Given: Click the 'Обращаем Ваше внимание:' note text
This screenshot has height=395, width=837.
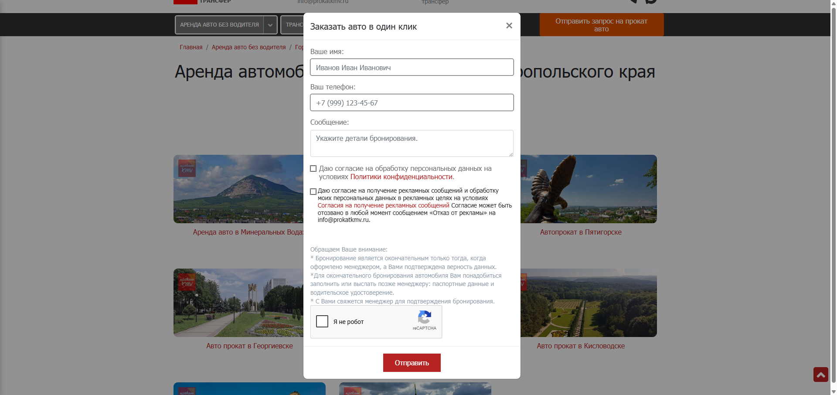Looking at the screenshot, I should pos(349,249).
